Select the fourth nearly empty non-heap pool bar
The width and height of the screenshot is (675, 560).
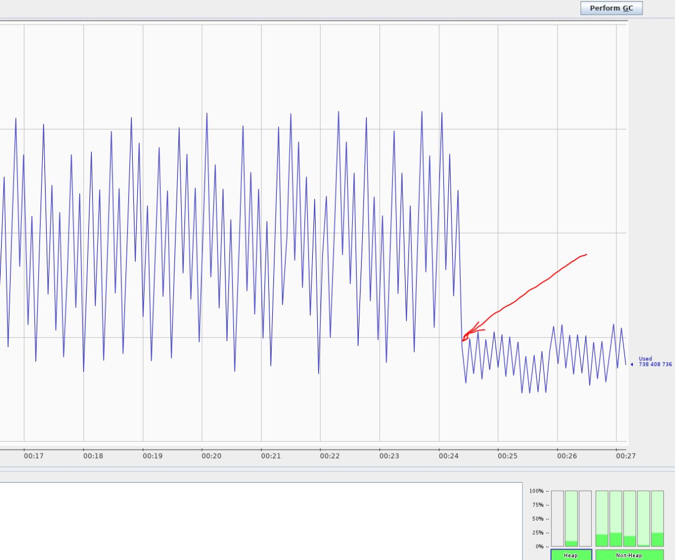[x=643, y=518]
